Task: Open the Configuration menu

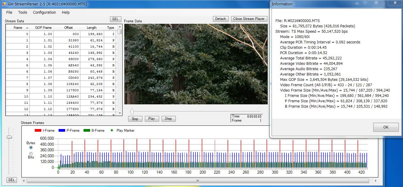Action: pyautogui.click(x=44, y=12)
